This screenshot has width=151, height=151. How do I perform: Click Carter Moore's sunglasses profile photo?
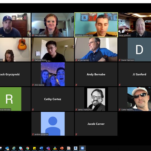coord(139,99)
